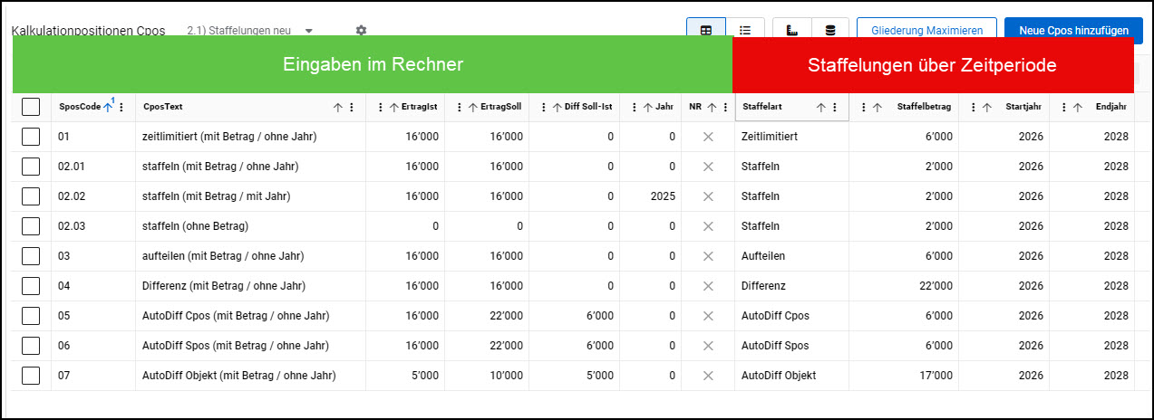Sort by SposCode using blue arrow

[x=109, y=107]
